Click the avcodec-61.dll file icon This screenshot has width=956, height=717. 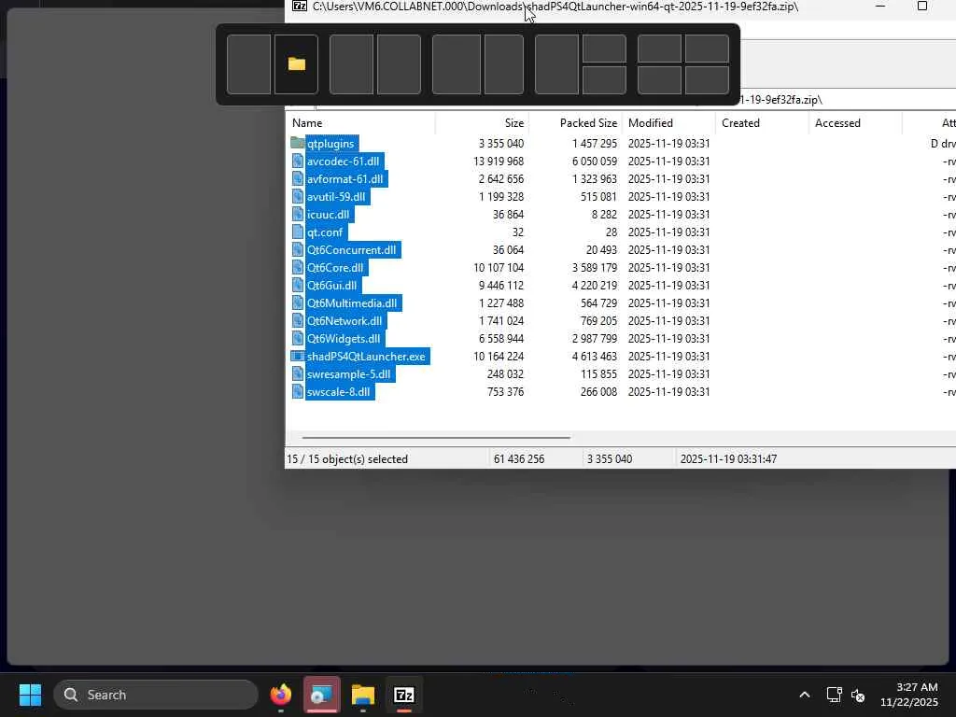click(298, 161)
